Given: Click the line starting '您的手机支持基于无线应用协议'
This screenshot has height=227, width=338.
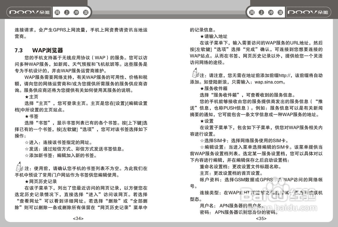Looking at the screenshot, I should pos(86,58).
